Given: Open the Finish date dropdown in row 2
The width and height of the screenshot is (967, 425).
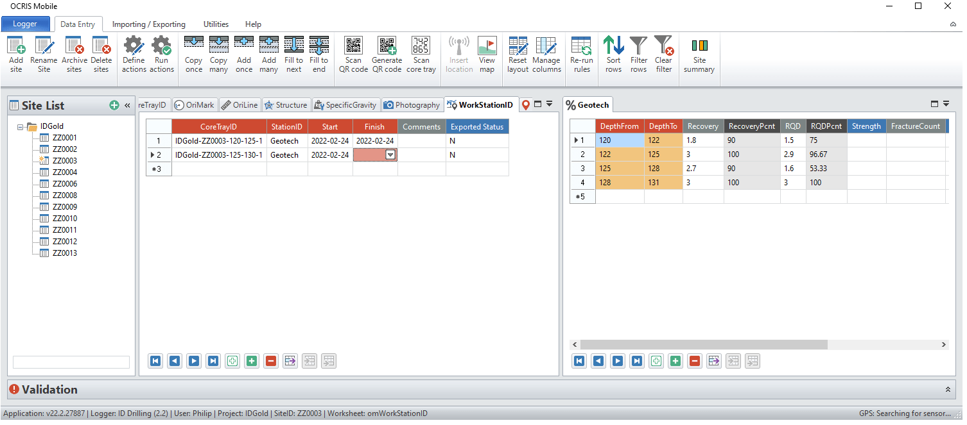Looking at the screenshot, I should click(390, 155).
